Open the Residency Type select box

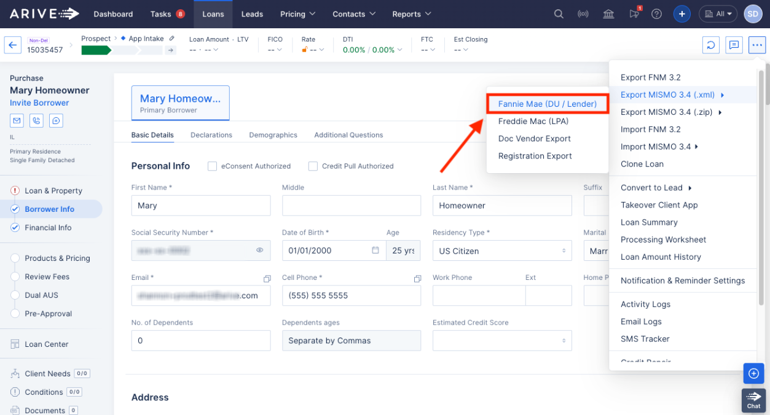click(502, 250)
